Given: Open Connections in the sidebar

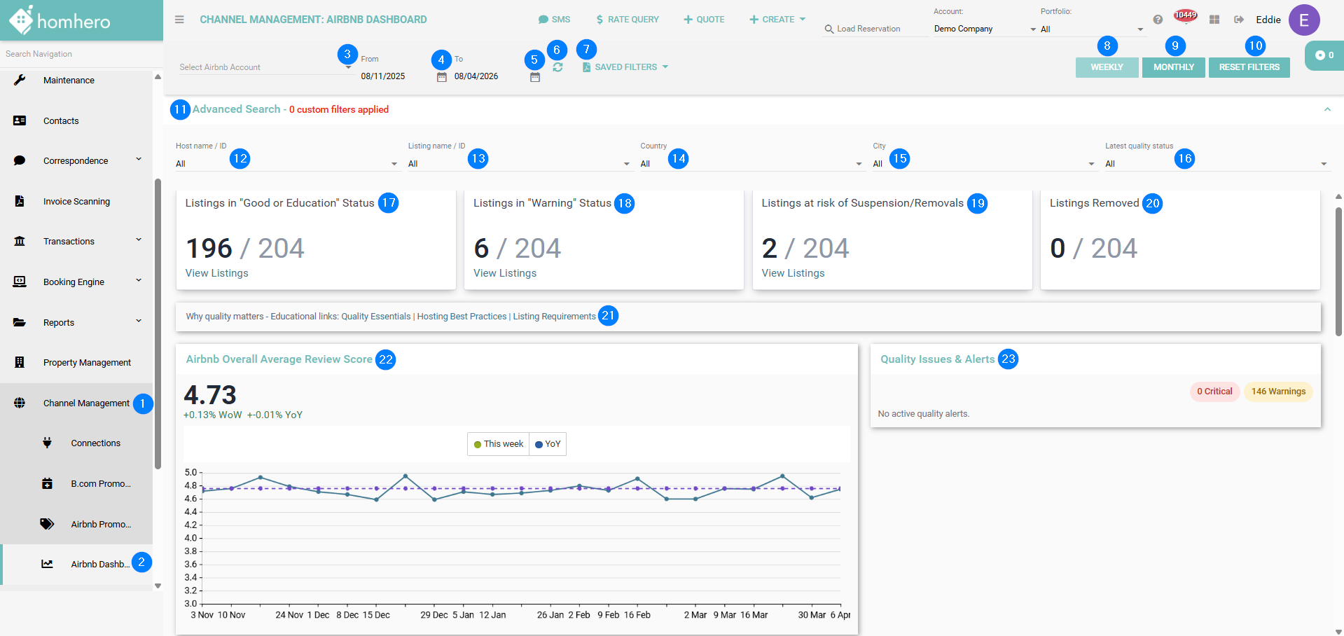Looking at the screenshot, I should [x=95, y=443].
